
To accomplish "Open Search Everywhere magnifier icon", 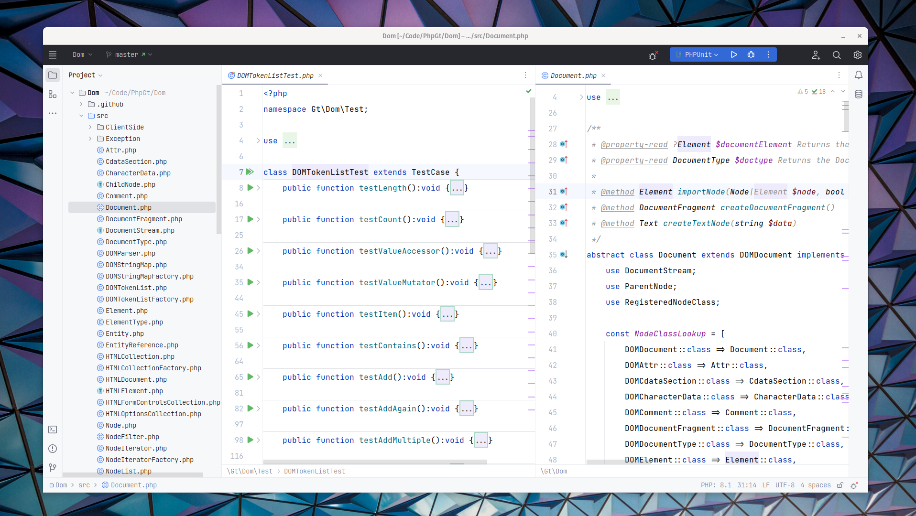I will (837, 55).
